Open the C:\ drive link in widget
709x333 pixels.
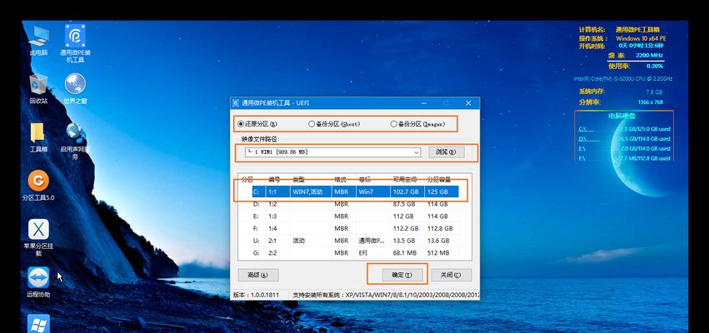582,129
